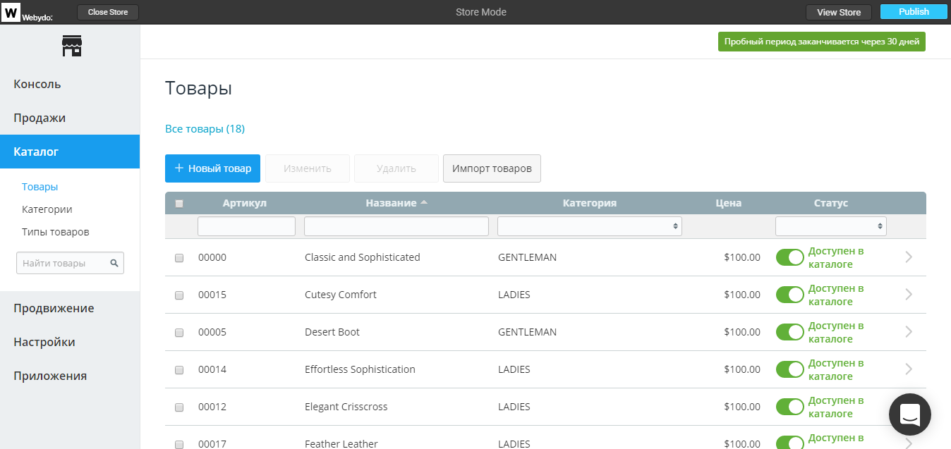This screenshot has width=951, height=449.
Task: Click the store icon in the sidebar
Action: pyautogui.click(x=72, y=46)
